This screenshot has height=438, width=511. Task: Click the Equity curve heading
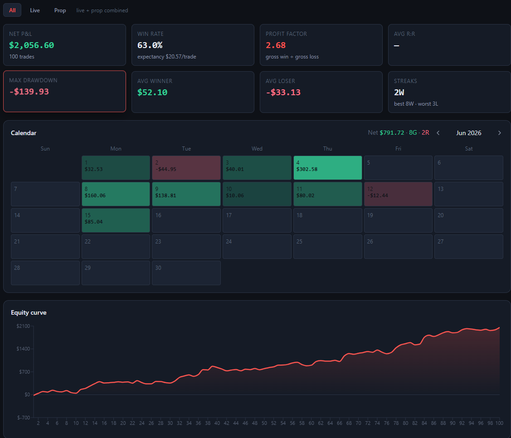(29, 312)
